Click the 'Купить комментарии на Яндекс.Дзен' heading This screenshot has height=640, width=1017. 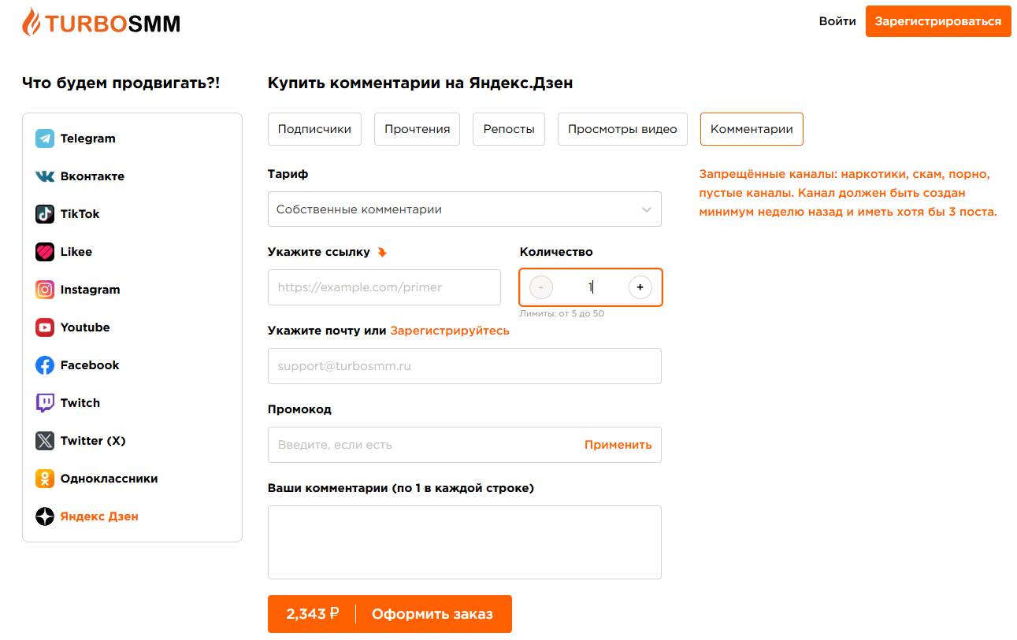[x=421, y=83]
